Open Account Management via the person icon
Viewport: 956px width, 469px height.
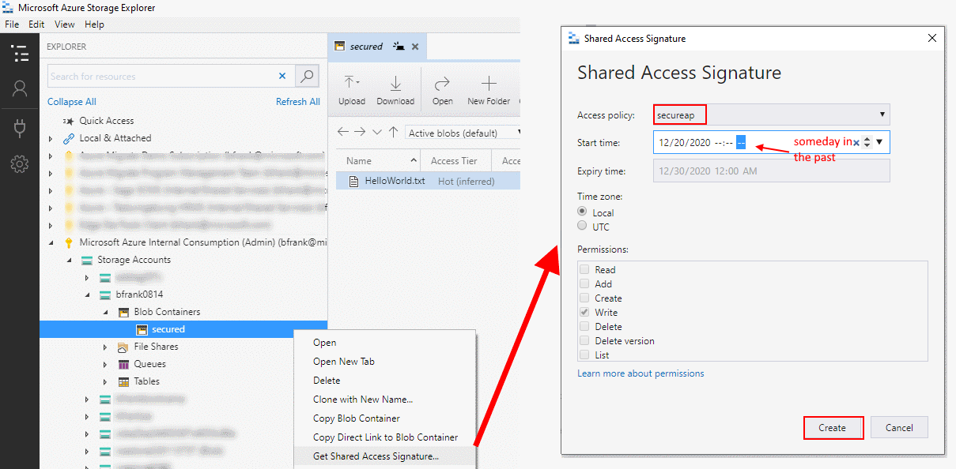pyautogui.click(x=20, y=88)
